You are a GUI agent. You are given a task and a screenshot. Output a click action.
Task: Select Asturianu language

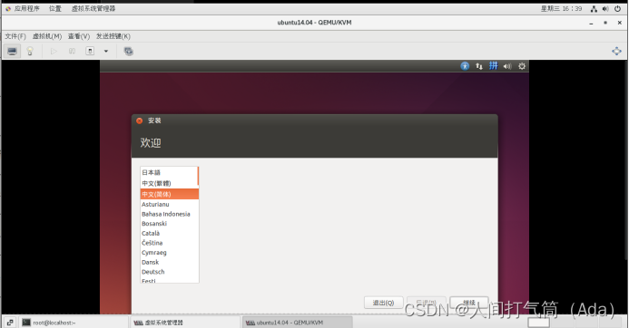170,204
